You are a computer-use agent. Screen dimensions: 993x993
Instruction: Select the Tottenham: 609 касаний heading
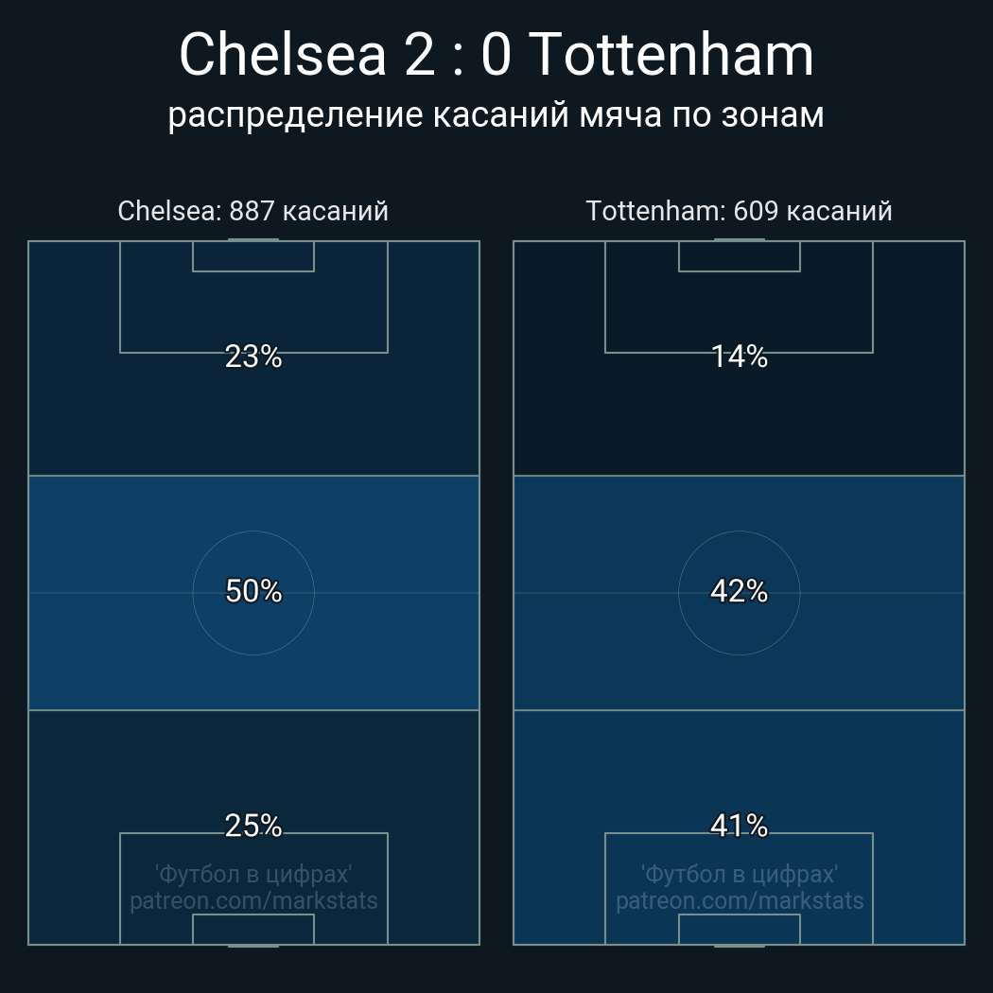point(739,211)
